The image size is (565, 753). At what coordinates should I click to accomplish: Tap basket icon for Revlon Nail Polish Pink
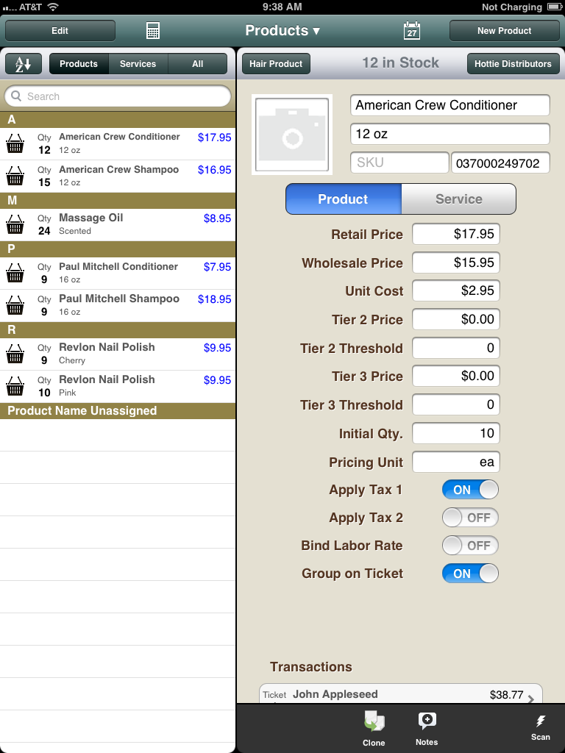coord(15,385)
